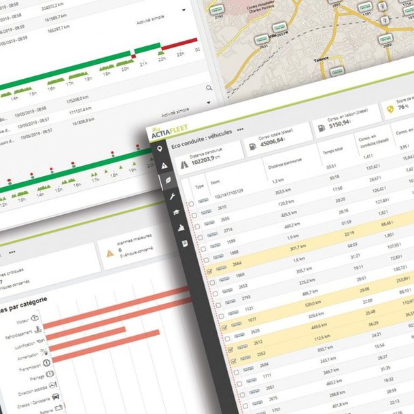This screenshot has width=414, height=414.
Task: Untick the checkbox for vehicle 2664
Action: click(x=209, y=271)
